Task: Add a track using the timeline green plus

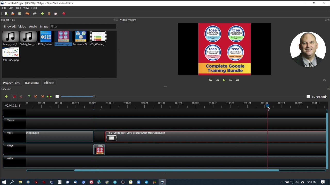Action: coord(6,96)
